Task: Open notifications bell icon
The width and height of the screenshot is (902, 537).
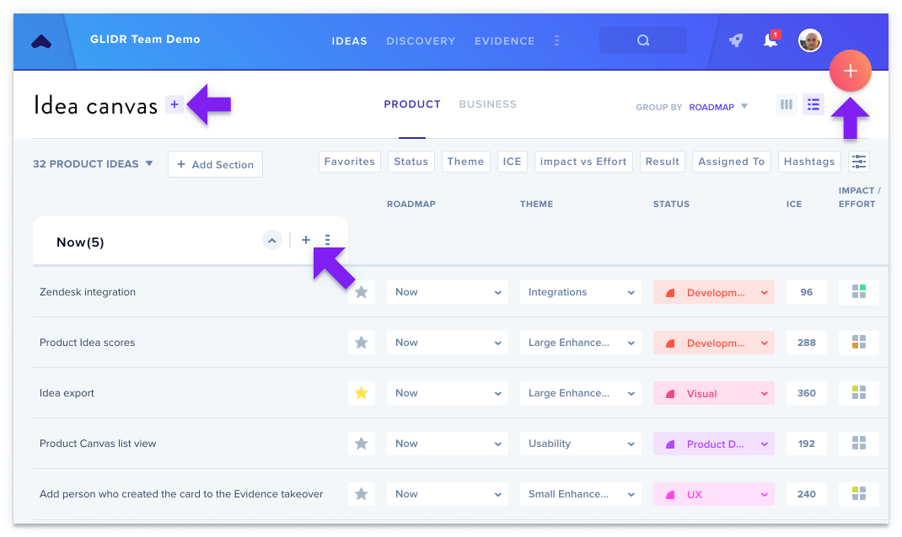Action: [770, 40]
